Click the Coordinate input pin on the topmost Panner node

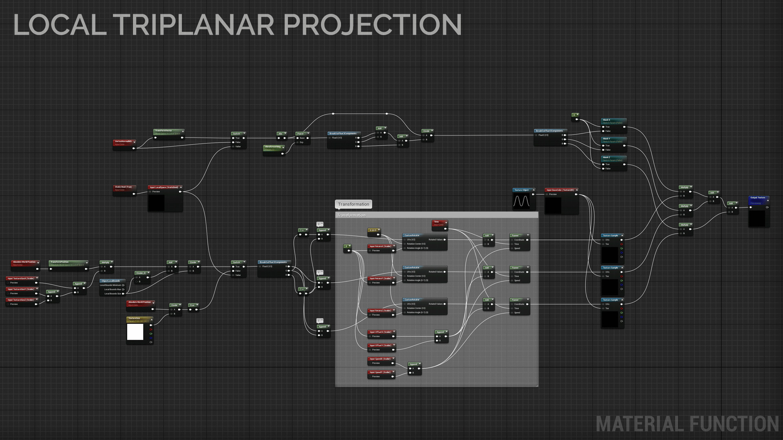512,240
